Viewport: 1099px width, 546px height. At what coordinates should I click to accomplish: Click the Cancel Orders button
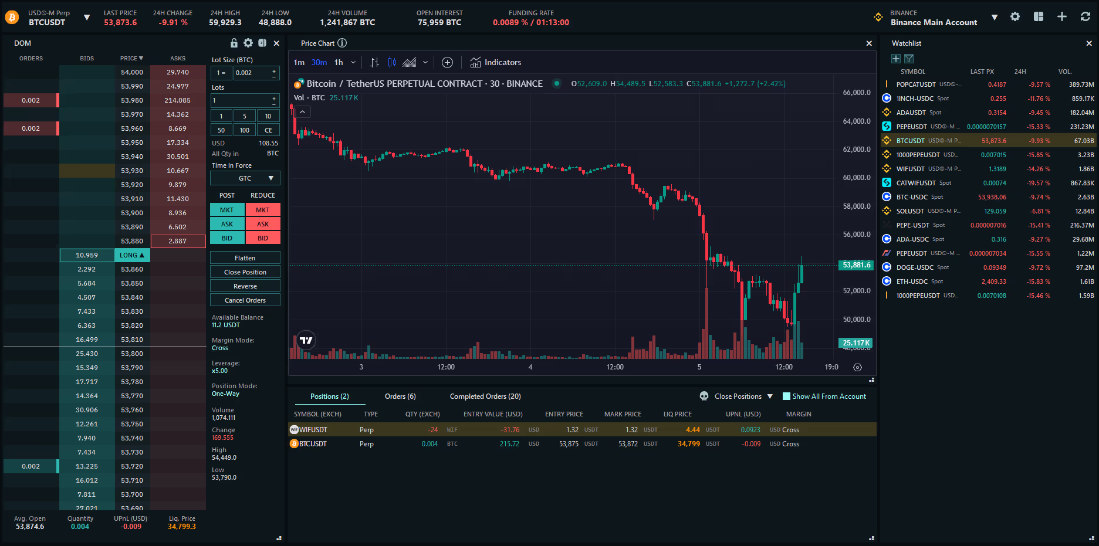tap(245, 300)
